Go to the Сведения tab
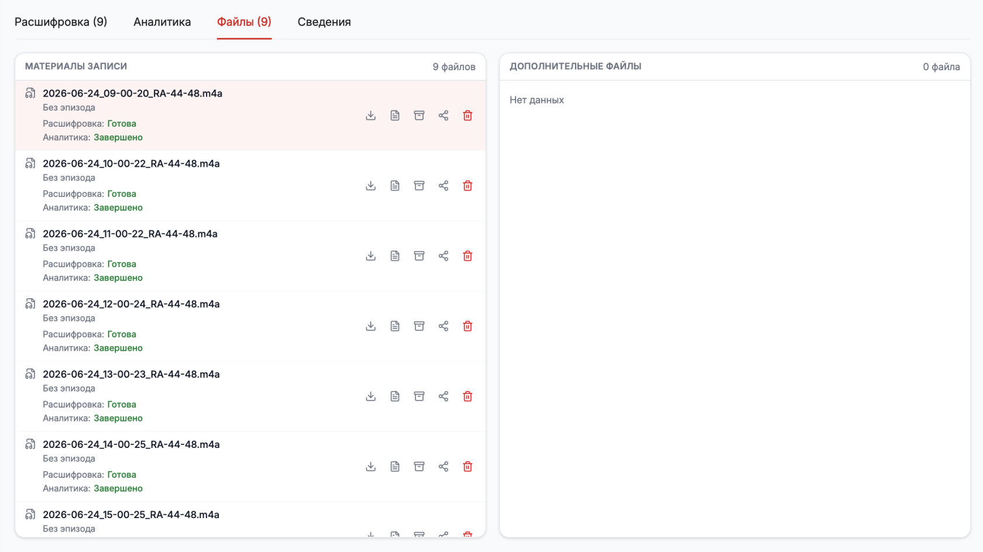This screenshot has width=983, height=552. point(324,22)
